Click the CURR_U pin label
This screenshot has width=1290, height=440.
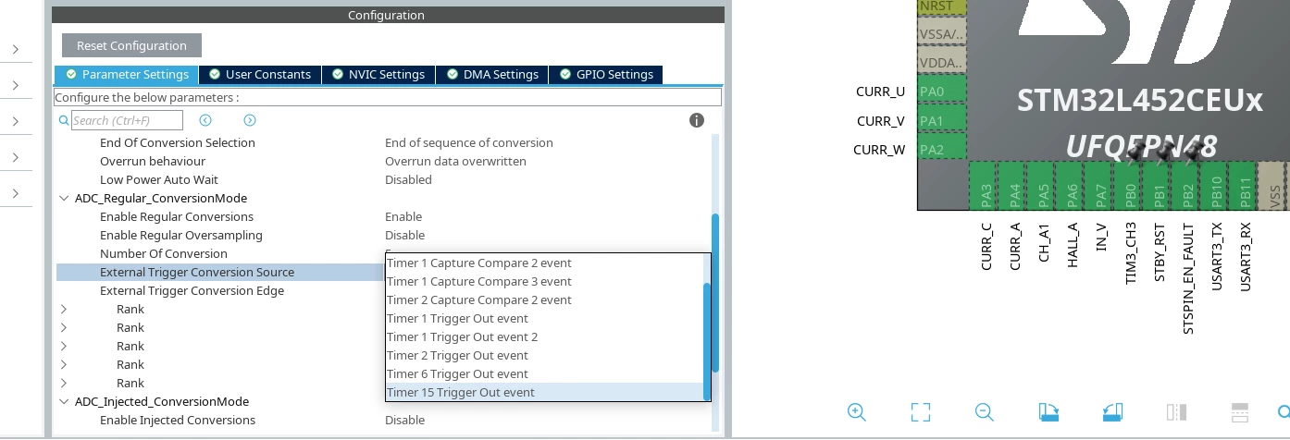(x=880, y=92)
